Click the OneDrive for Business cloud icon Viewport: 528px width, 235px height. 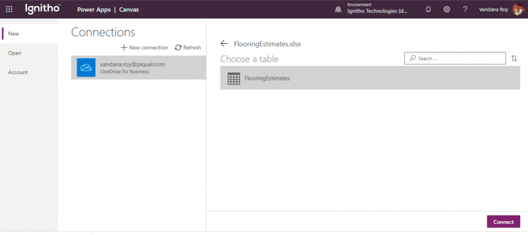click(x=86, y=67)
